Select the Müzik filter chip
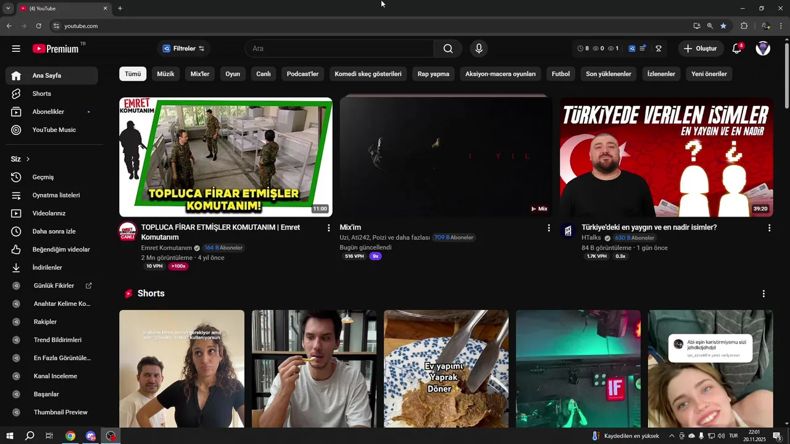This screenshot has width=790, height=444. [165, 74]
